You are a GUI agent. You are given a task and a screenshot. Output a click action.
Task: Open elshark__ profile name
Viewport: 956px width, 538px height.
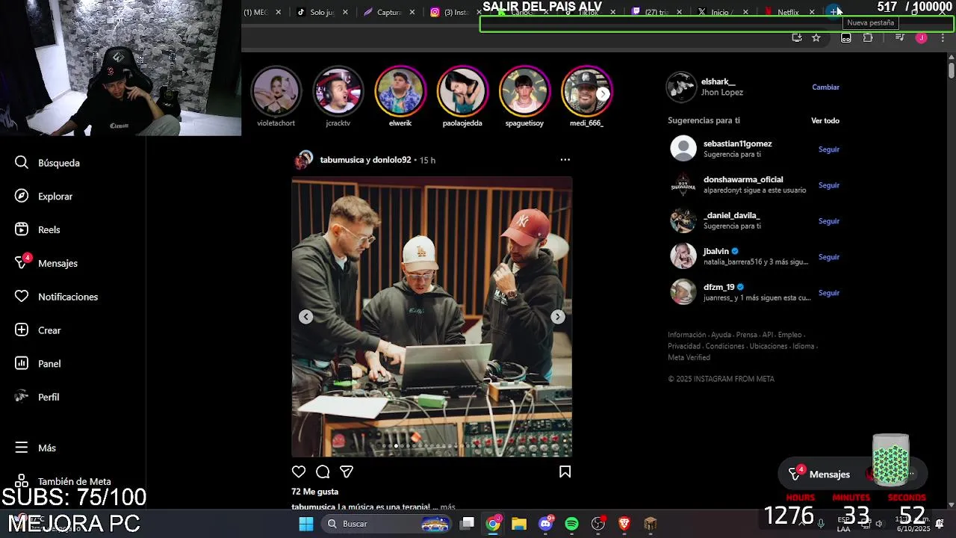point(718,81)
